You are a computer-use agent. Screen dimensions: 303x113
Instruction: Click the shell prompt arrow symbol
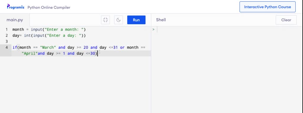click(x=154, y=30)
